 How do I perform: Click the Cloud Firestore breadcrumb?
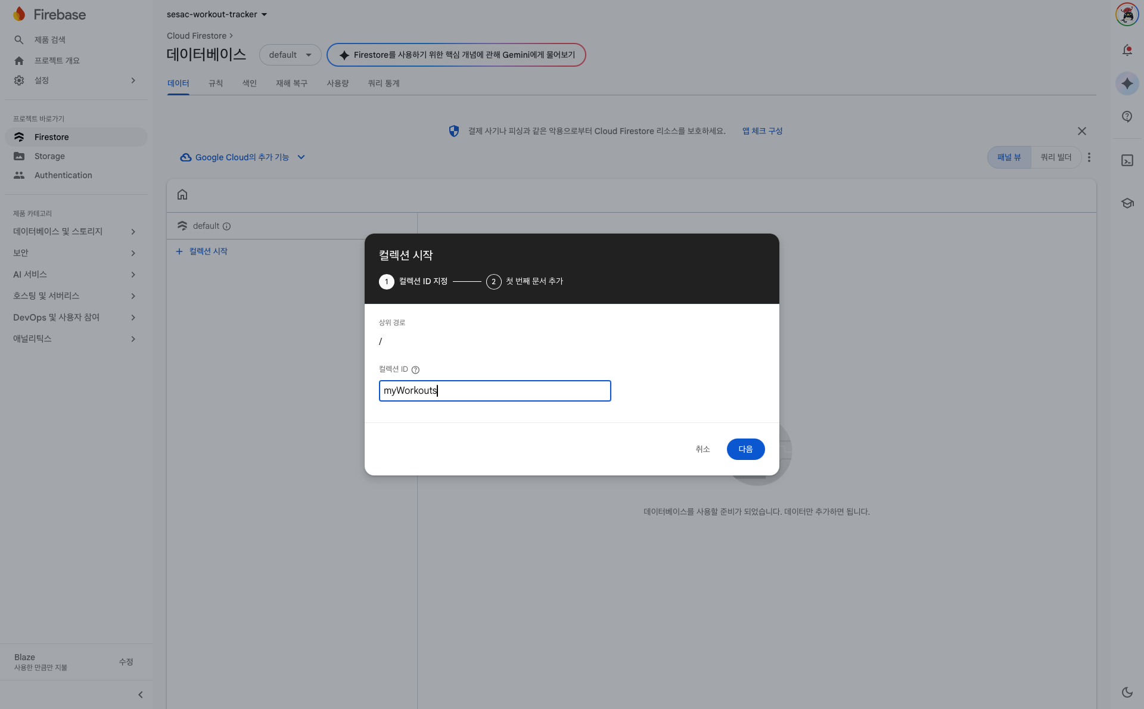(197, 36)
